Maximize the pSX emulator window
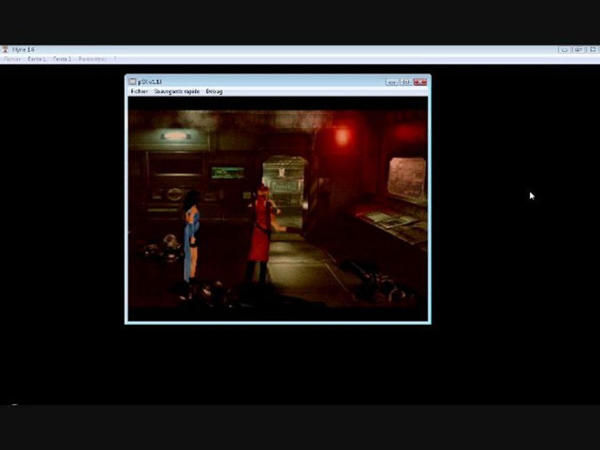This screenshot has width=600, height=450. click(406, 82)
